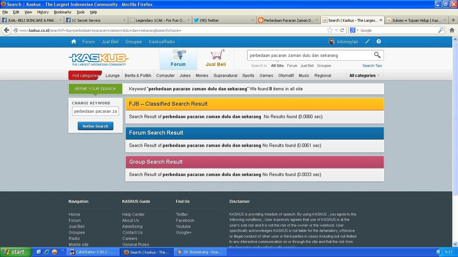Close the 1C Secret Service tab

tap(124, 20)
